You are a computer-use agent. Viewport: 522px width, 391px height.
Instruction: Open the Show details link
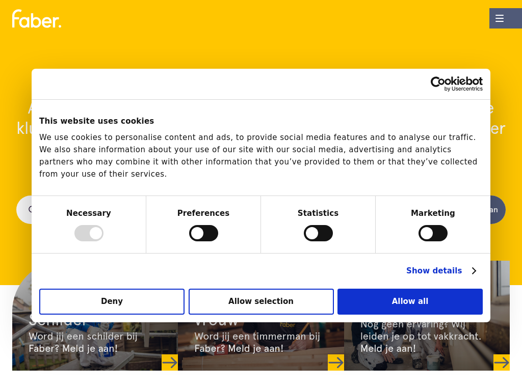434,271
